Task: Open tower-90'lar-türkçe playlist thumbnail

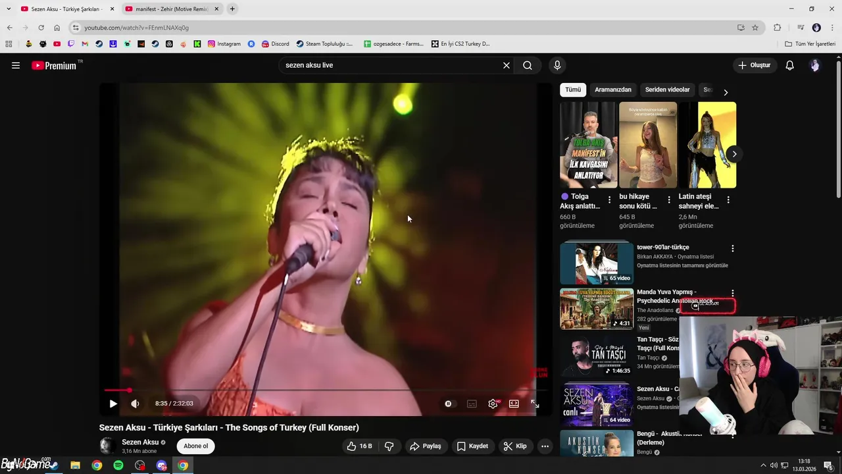Action: [x=597, y=263]
